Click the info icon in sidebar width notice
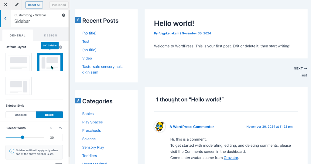Image resolution: width=311 pixels, height=164 pixels. point(12,151)
